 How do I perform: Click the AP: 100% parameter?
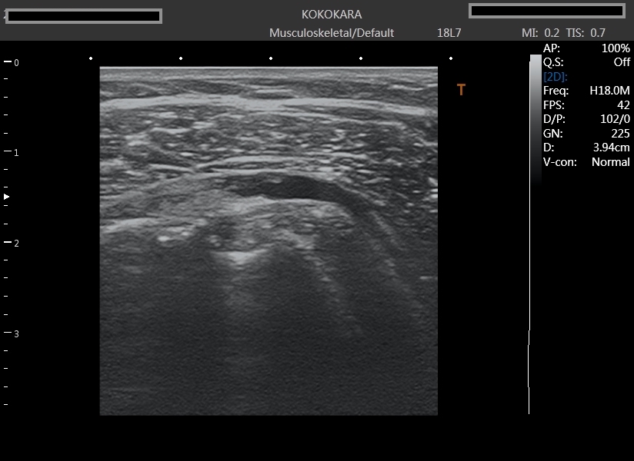586,48
